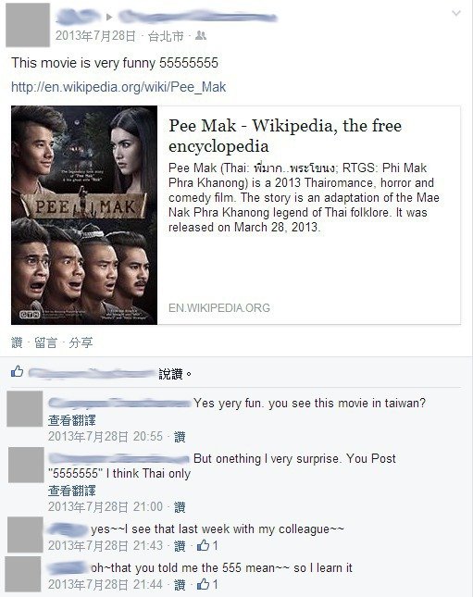
Task: Click 查看翻譯 under the Thai only comment
Action: [x=72, y=491]
